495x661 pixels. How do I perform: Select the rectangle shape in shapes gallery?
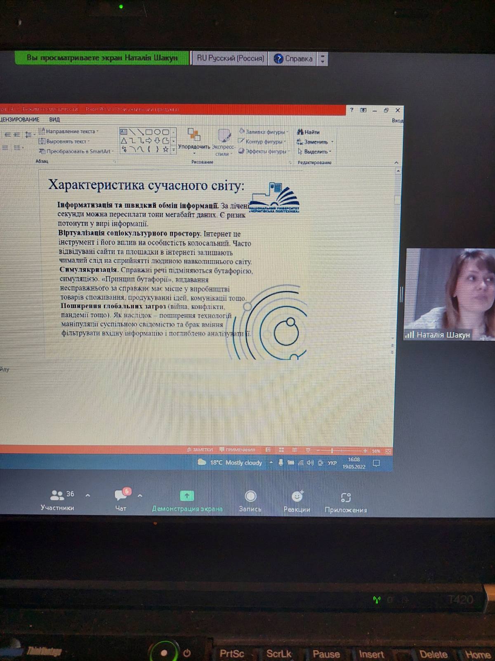149,132
